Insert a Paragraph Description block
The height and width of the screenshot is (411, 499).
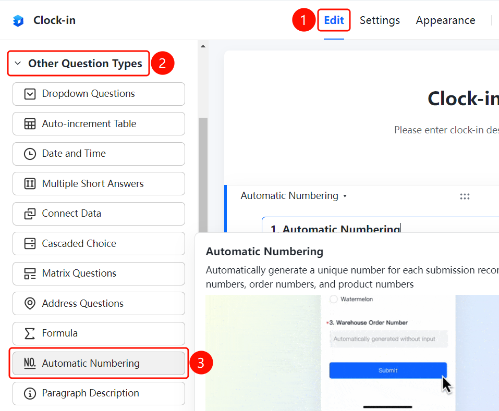99,393
